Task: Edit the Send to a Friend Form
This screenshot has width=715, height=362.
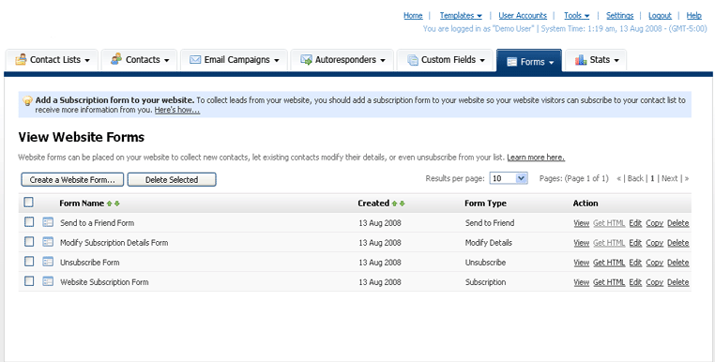Action: [x=635, y=223]
